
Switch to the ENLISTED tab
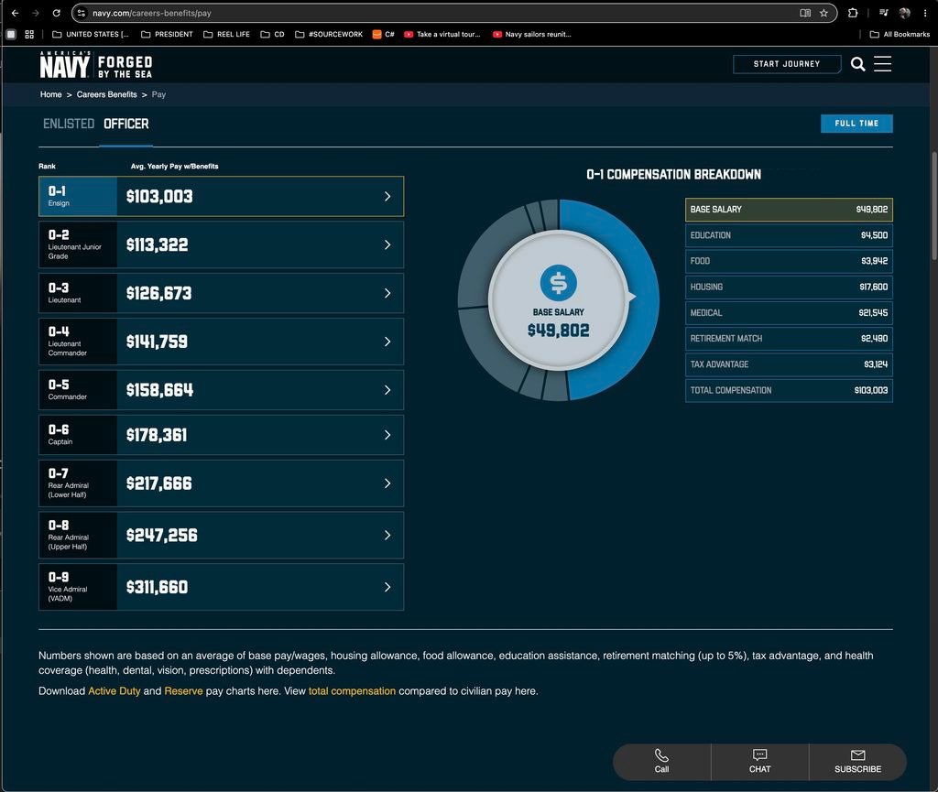tap(69, 124)
